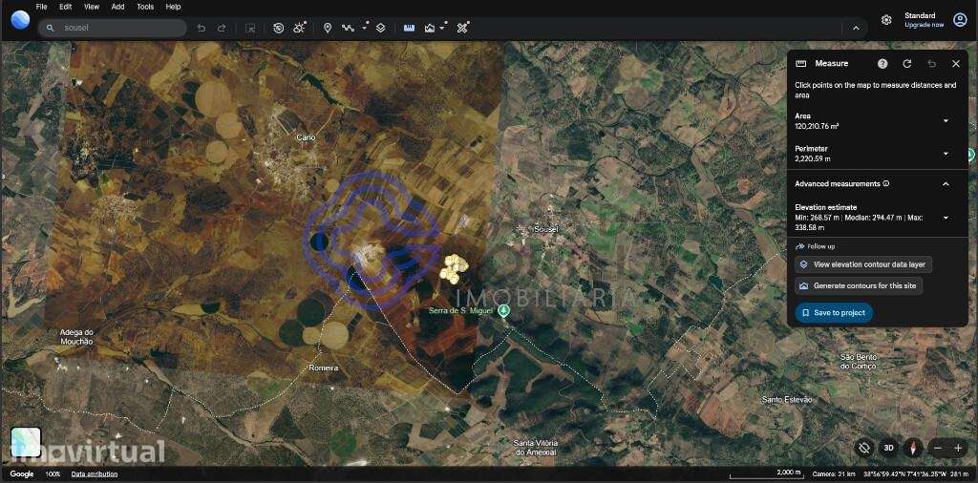Click the 'Sousel' town label on map
Image resolution: width=978 pixels, height=483 pixels.
click(x=545, y=229)
